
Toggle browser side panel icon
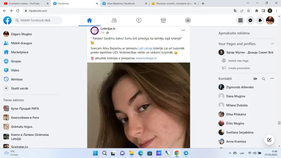(x=263, y=11)
